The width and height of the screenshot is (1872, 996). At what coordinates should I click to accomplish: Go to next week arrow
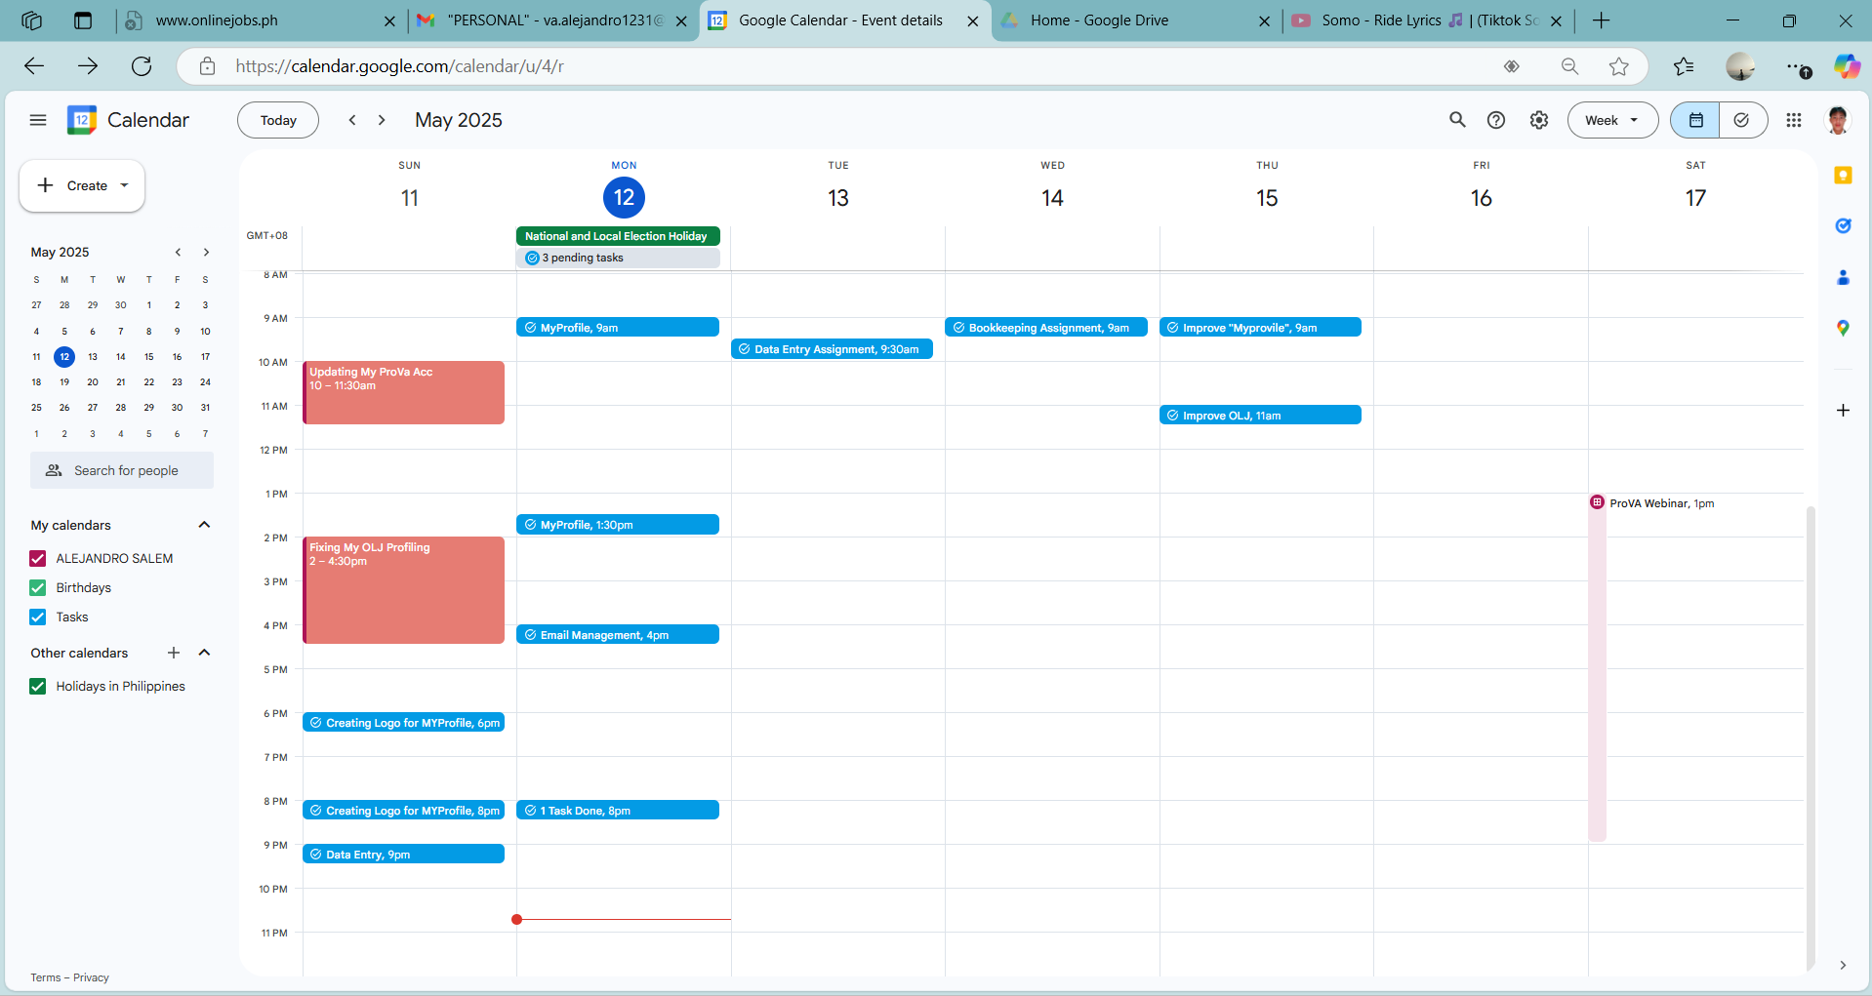[382, 120]
